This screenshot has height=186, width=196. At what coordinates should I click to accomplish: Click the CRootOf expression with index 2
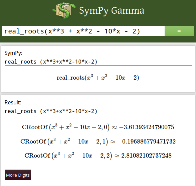tap(68, 156)
